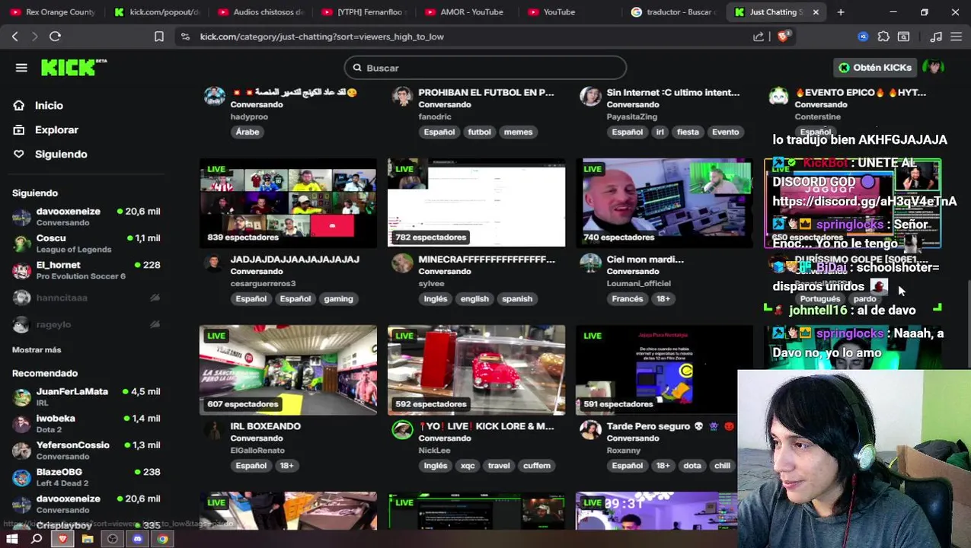971x548 pixels.
Task: Open the browser share icon
Action: [x=759, y=37]
